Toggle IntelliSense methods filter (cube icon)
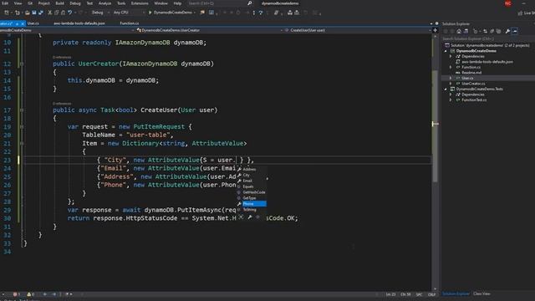 coord(258,217)
